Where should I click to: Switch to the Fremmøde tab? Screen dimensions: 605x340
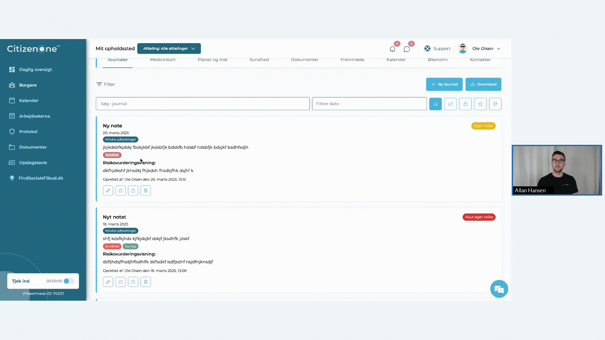(x=352, y=60)
